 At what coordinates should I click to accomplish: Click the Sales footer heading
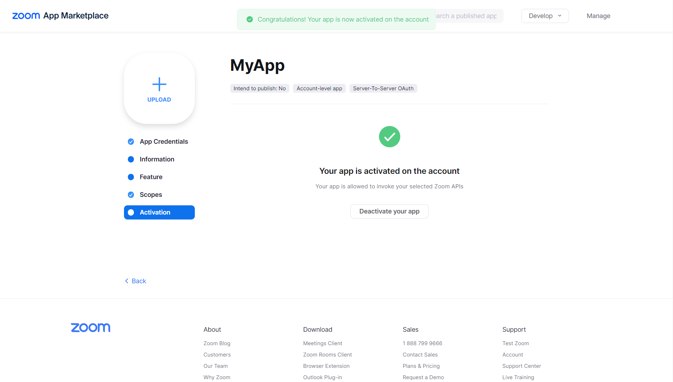411,330
